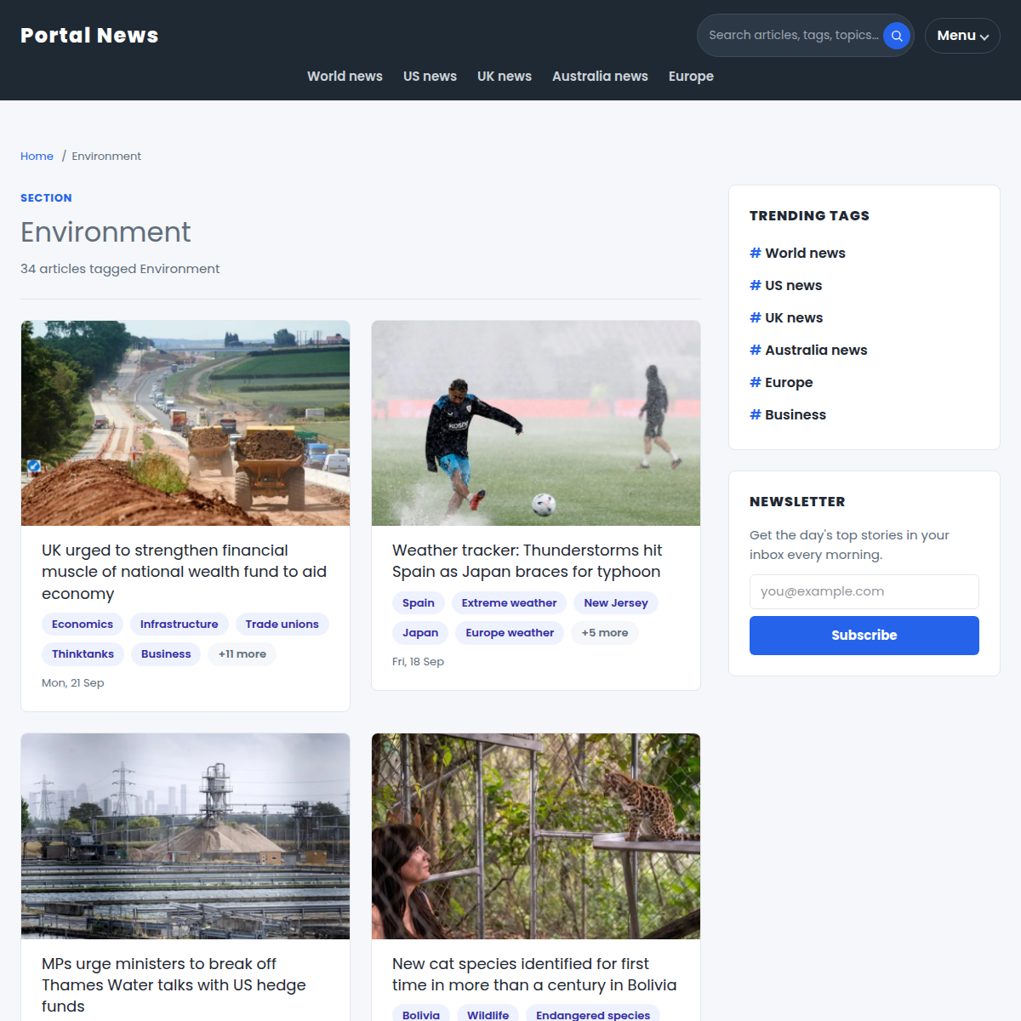Focus the search articles input field
1021x1021 pixels.
pos(793,36)
